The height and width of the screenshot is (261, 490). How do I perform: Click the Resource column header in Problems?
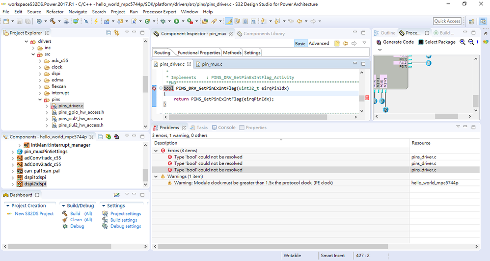[444, 143]
